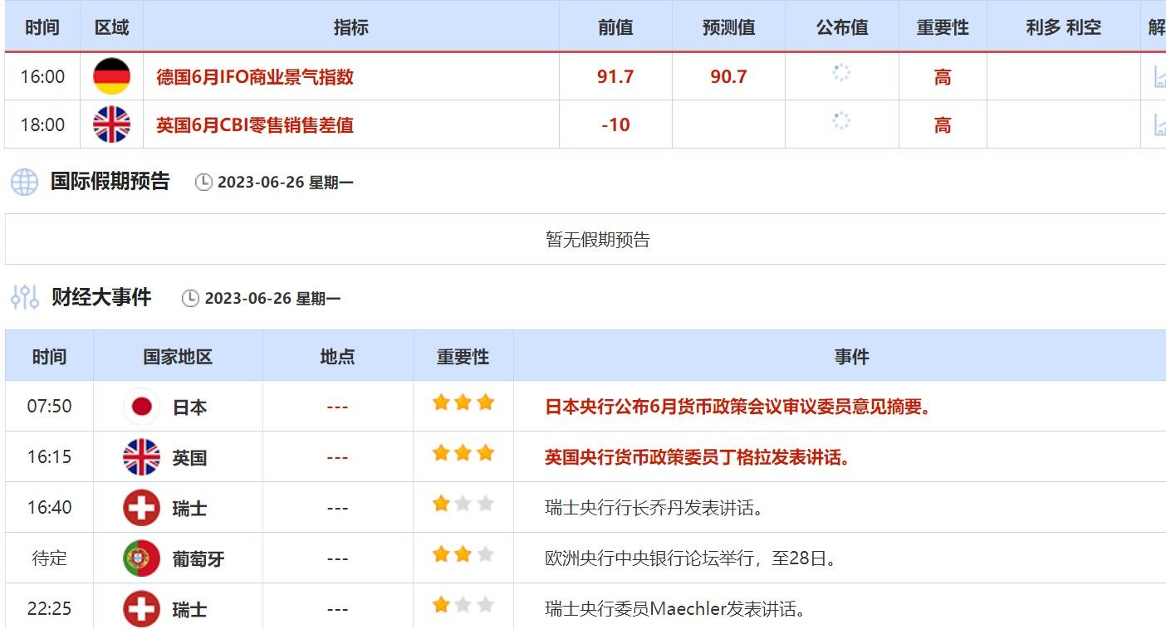Click the three-star rating for Japan event
Image resolution: width=1166 pixels, height=629 pixels.
463,403
